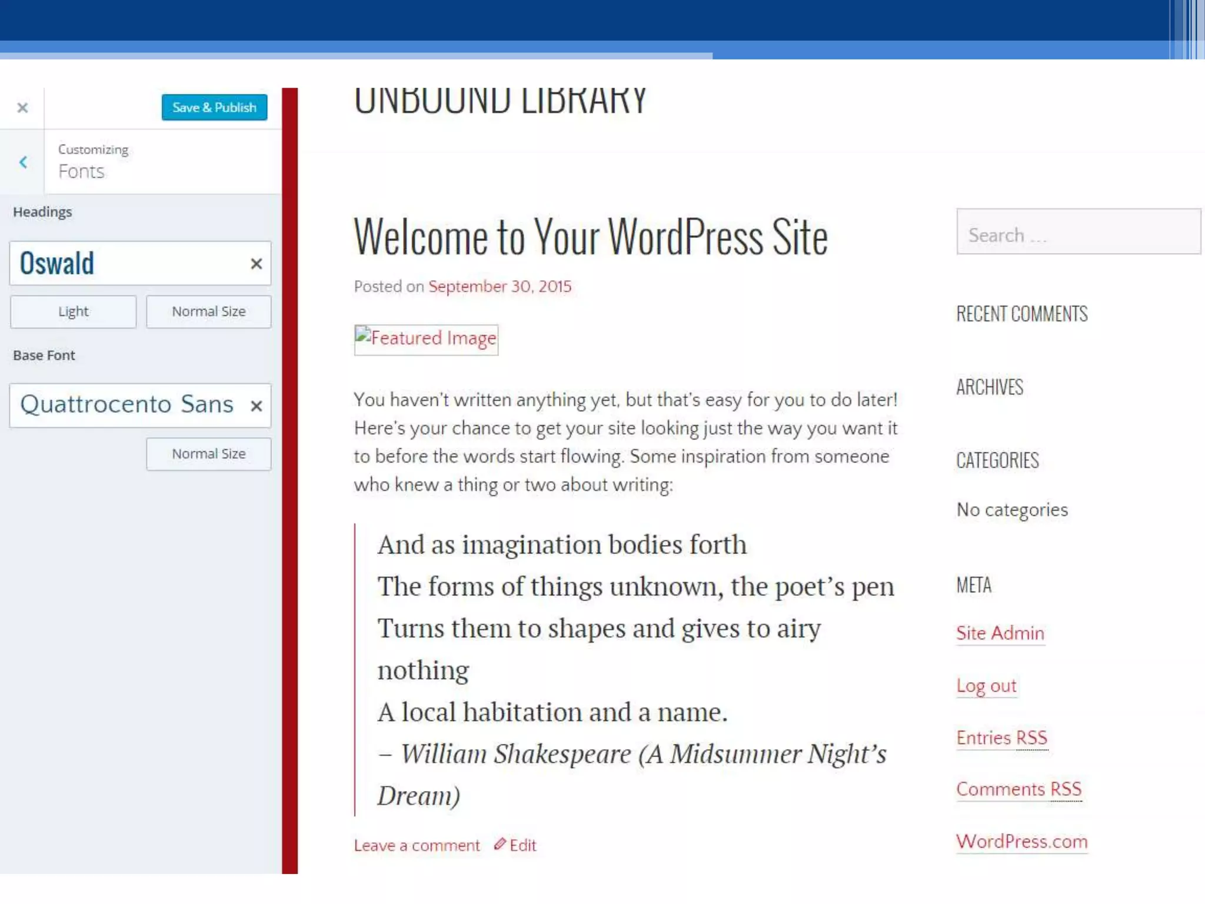The height and width of the screenshot is (904, 1205).
Task: Open base font Normal Size dropdown
Action: click(x=208, y=454)
